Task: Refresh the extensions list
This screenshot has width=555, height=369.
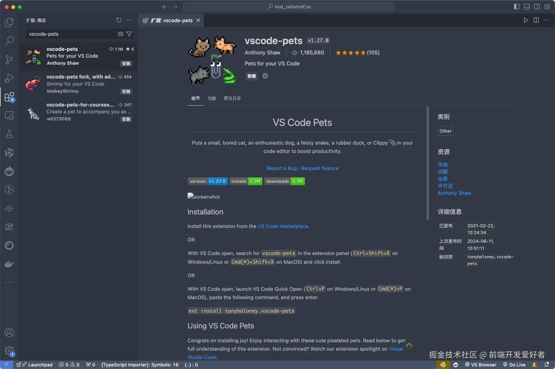Action: point(119,20)
